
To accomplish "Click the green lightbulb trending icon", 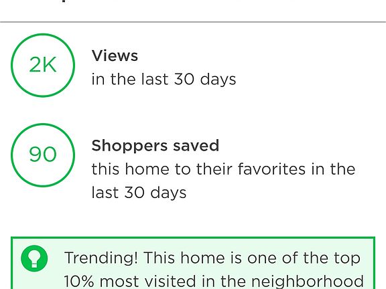I will click(x=34, y=258).
